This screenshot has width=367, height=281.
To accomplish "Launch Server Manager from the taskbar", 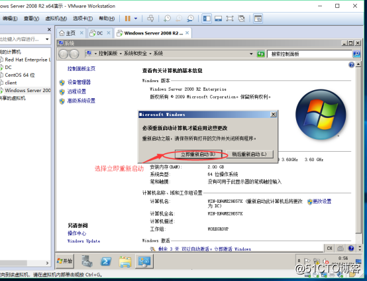I will click(x=87, y=261).
